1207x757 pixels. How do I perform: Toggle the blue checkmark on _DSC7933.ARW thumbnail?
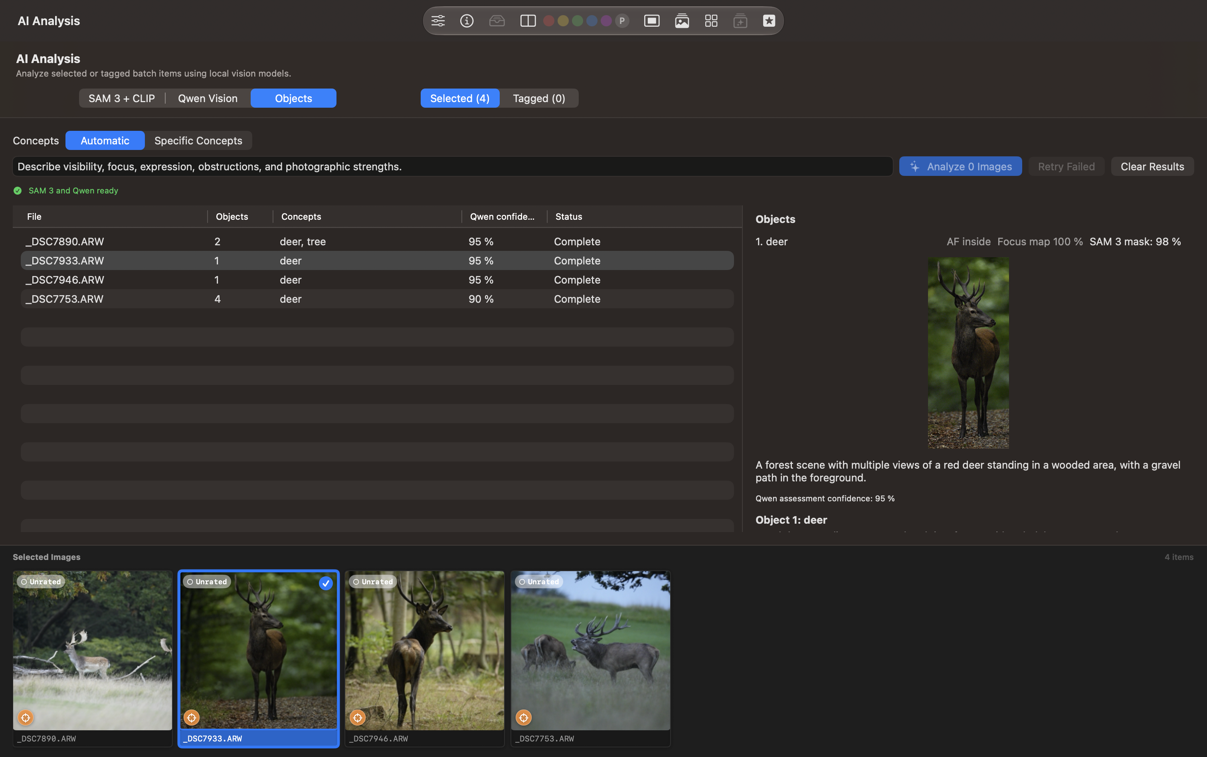326,583
